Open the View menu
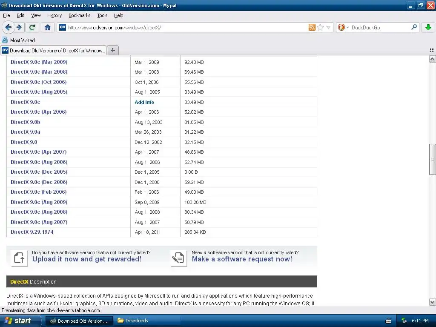436x327 pixels. [36, 16]
